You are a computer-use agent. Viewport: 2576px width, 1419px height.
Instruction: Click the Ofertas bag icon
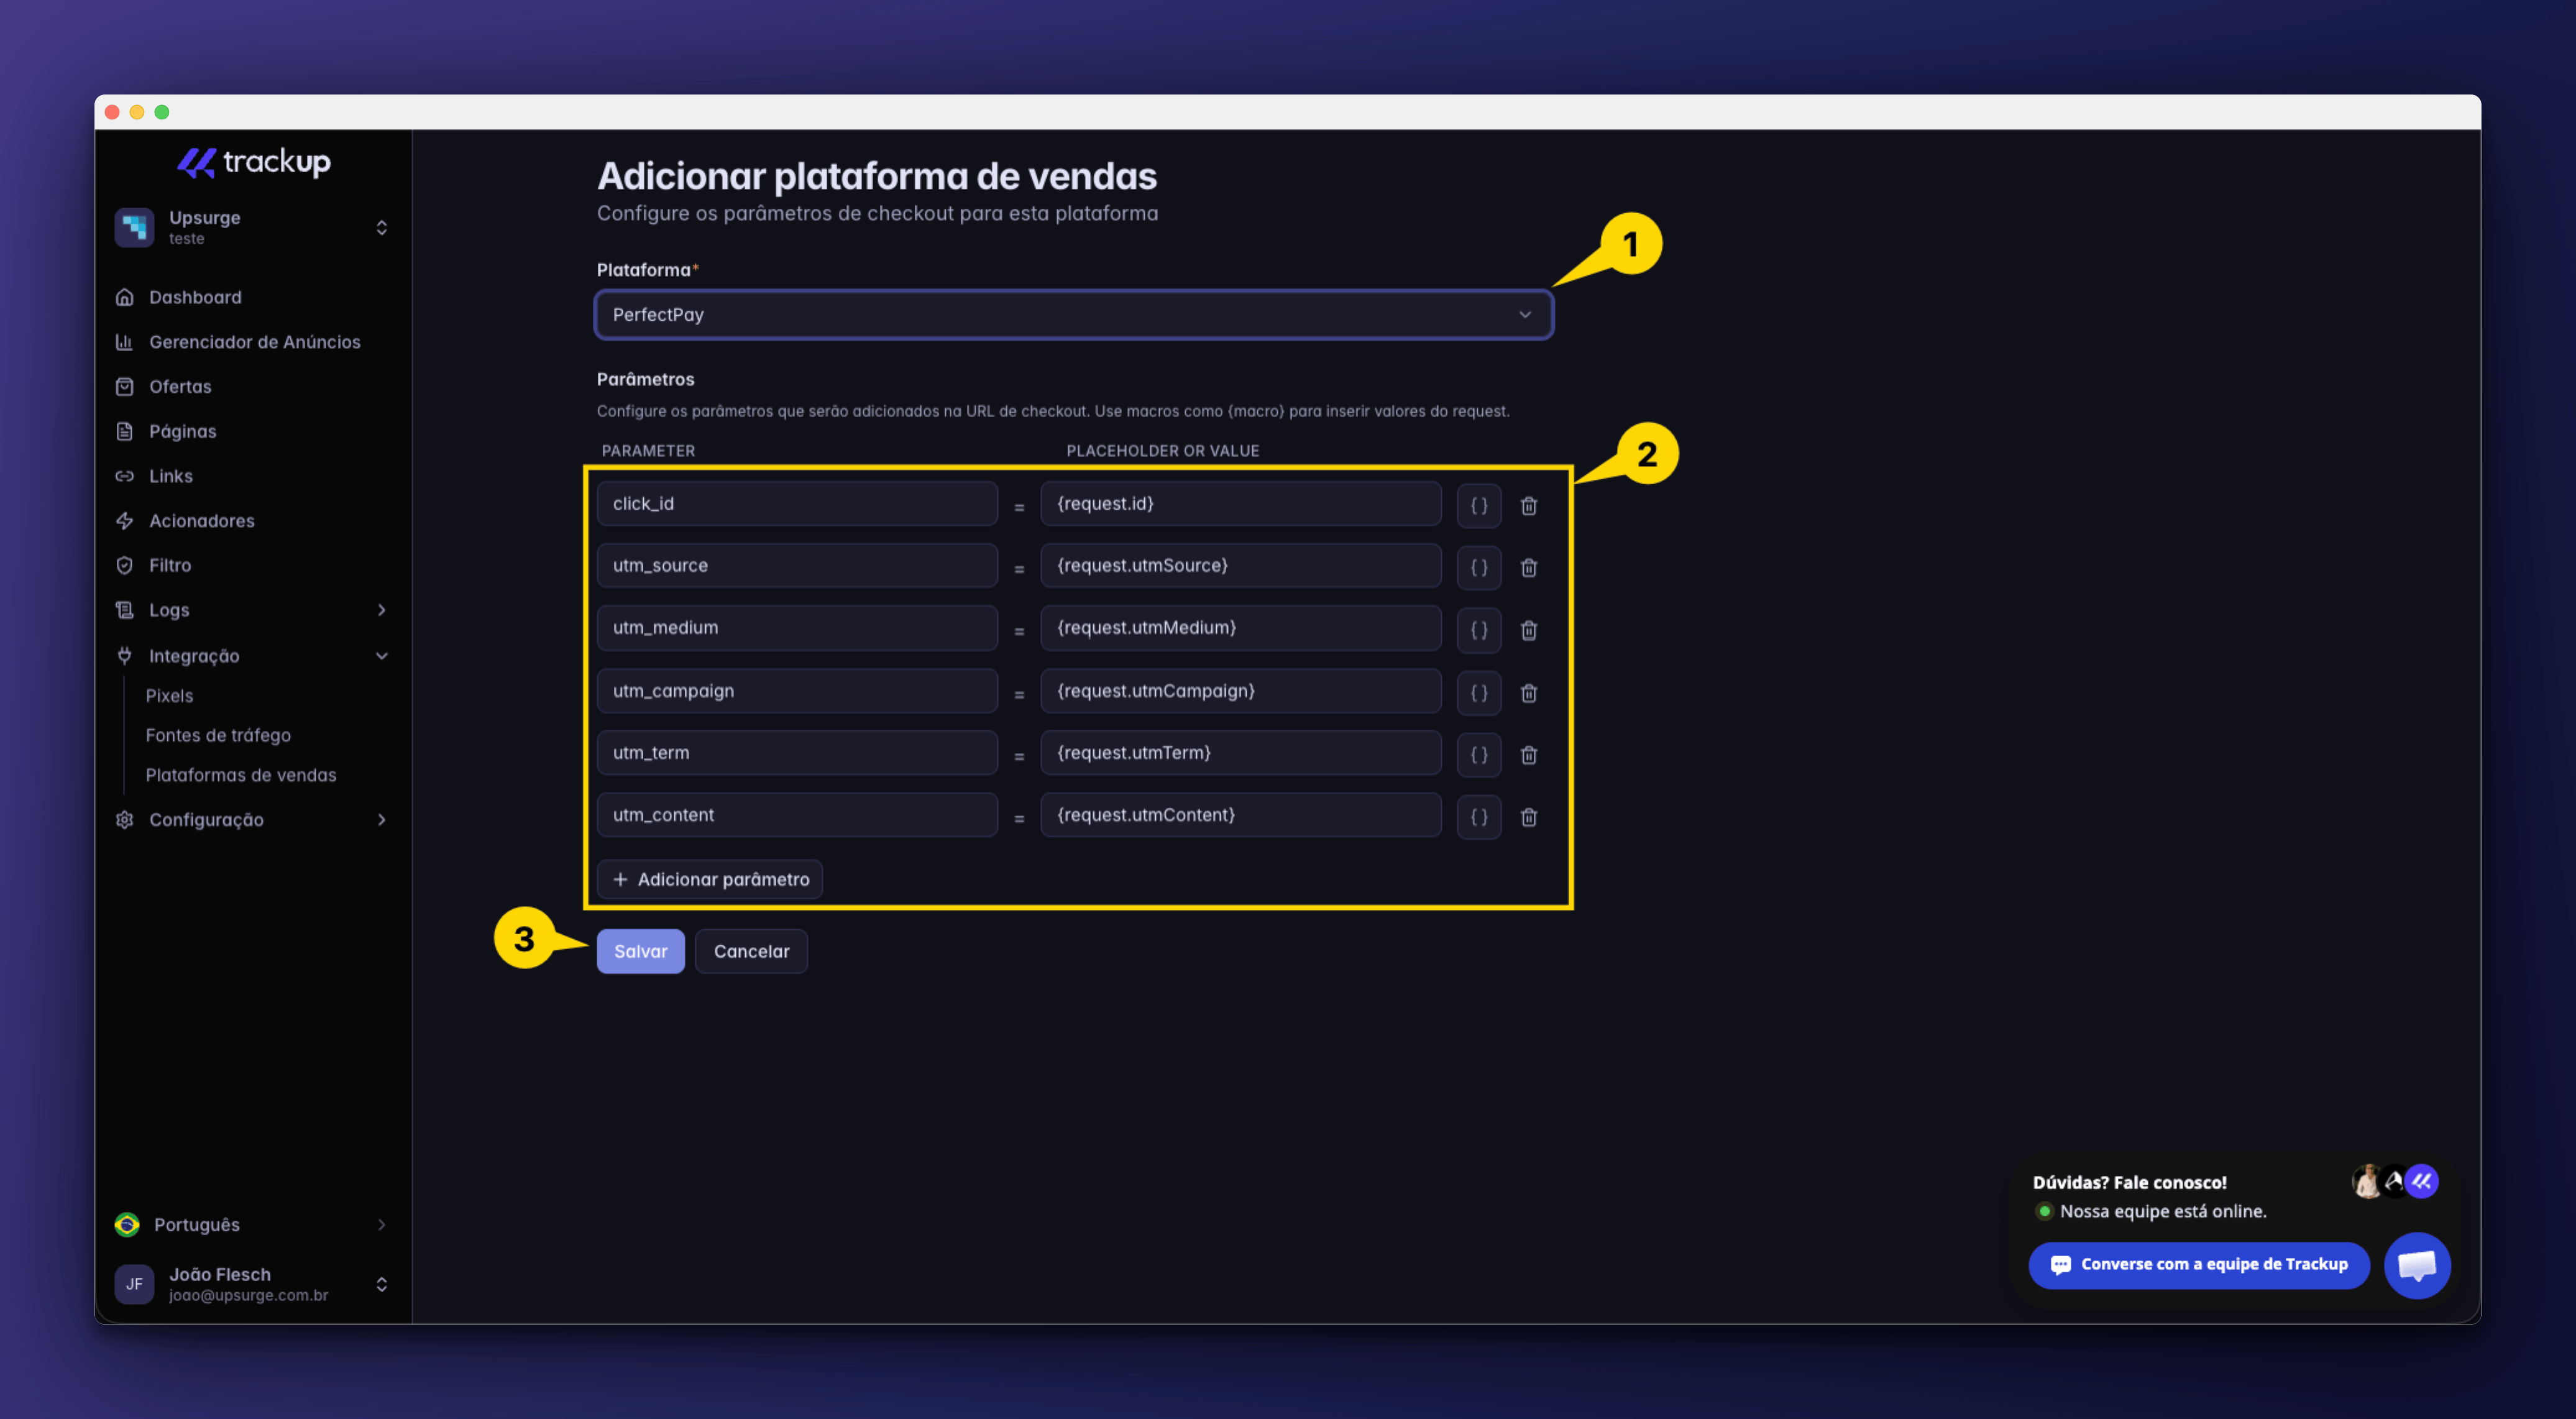[124, 387]
